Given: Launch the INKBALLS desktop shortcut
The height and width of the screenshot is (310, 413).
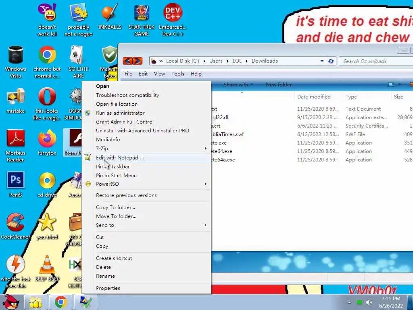Looking at the screenshot, I should coord(110,16).
